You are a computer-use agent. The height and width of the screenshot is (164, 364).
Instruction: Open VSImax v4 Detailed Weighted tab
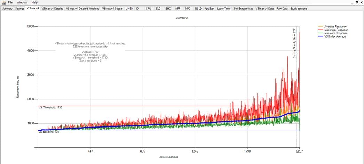click(82, 9)
